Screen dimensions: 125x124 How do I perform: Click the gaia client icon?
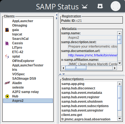coord(7,30)
